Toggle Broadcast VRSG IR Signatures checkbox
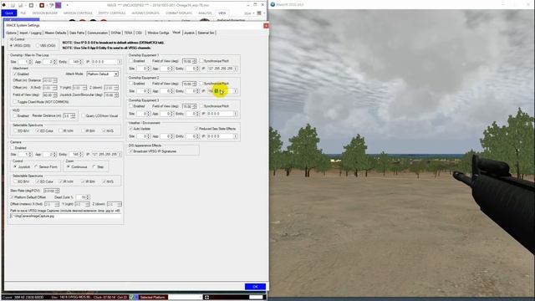Viewport: 535px width, 301px height. 131,151
